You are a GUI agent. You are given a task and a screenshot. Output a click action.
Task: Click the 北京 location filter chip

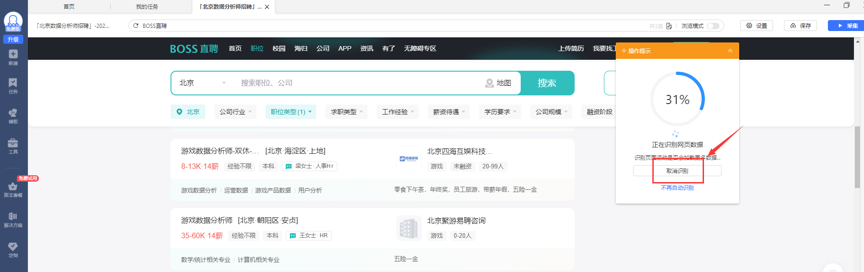[188, 112]
